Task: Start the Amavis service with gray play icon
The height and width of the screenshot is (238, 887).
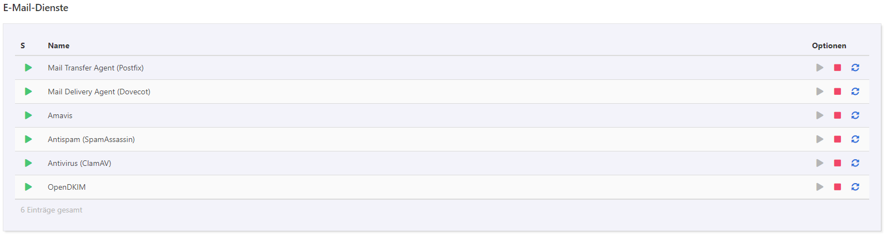Action: click(820, 115)
